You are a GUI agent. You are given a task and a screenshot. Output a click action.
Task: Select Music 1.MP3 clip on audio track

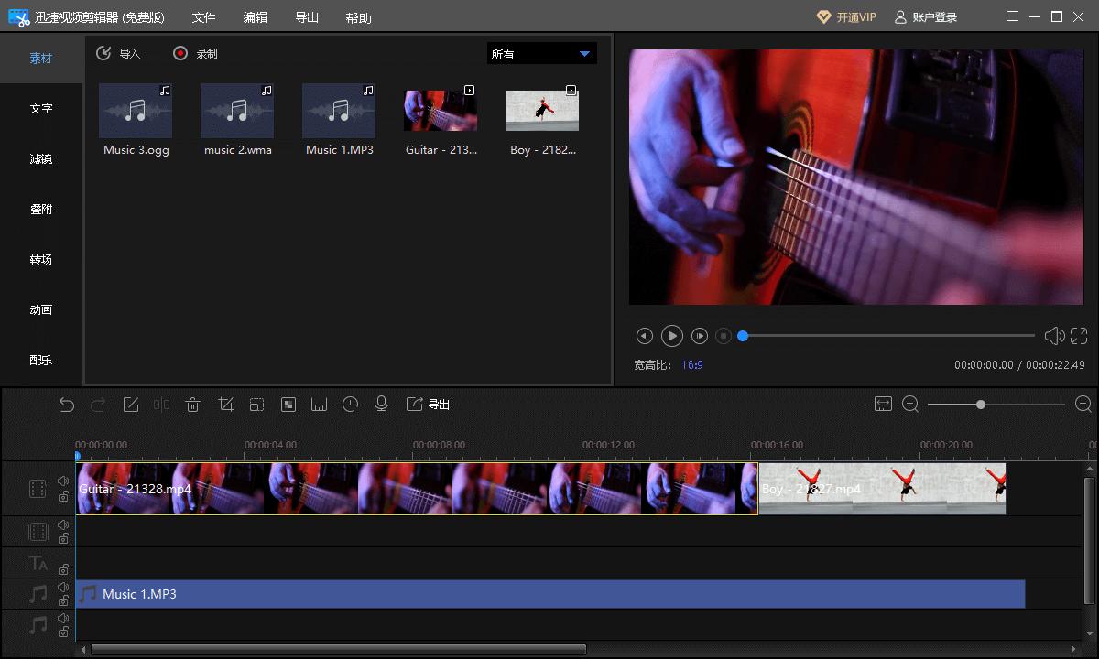click(x=549, y=594)
